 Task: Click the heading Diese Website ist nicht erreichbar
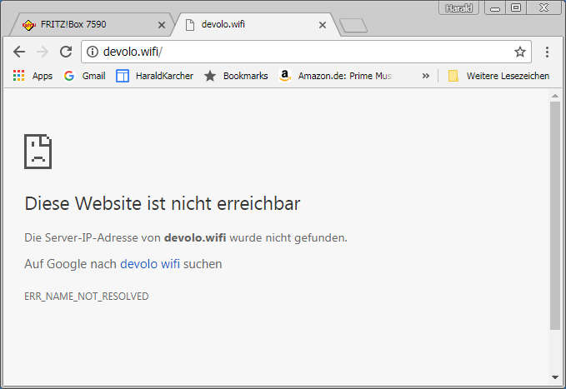click(162, 203)
